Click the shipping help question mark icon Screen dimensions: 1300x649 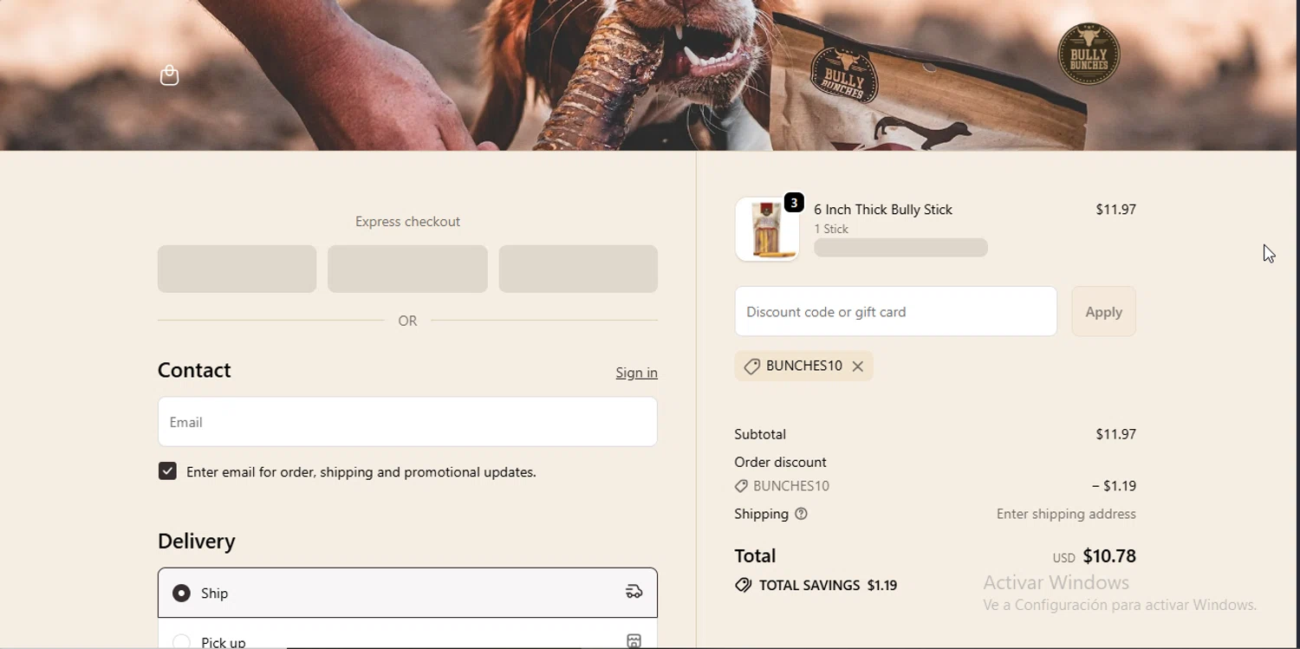click(x=801, y=514)
